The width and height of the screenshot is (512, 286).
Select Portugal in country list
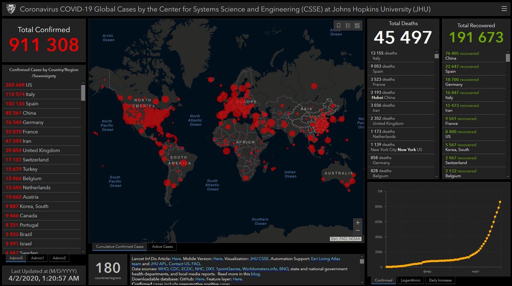[x=41, y=225]
